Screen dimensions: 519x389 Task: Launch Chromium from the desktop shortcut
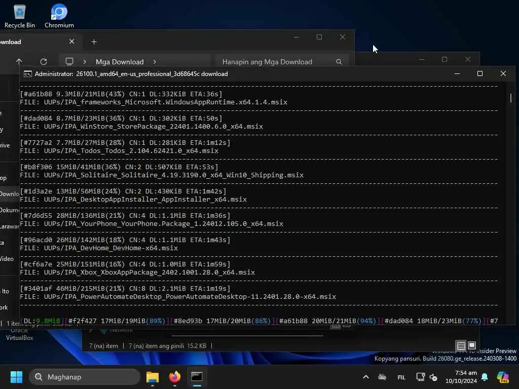[x=59, y=16]
